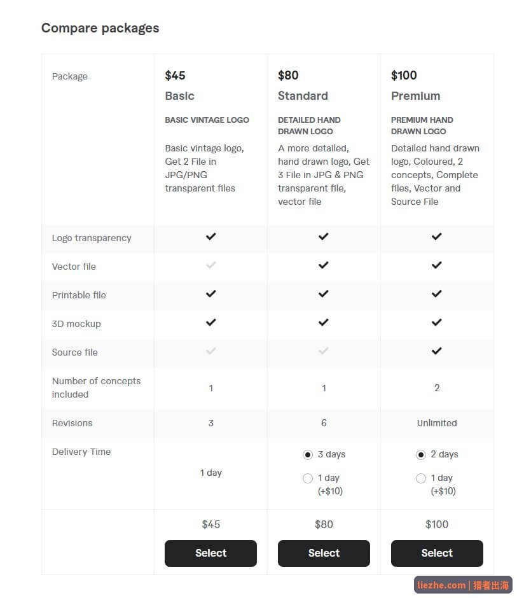Click Basic's 3D mockup checkmark
This screenshot has height=598, width=517.
(x=211, y=323)
